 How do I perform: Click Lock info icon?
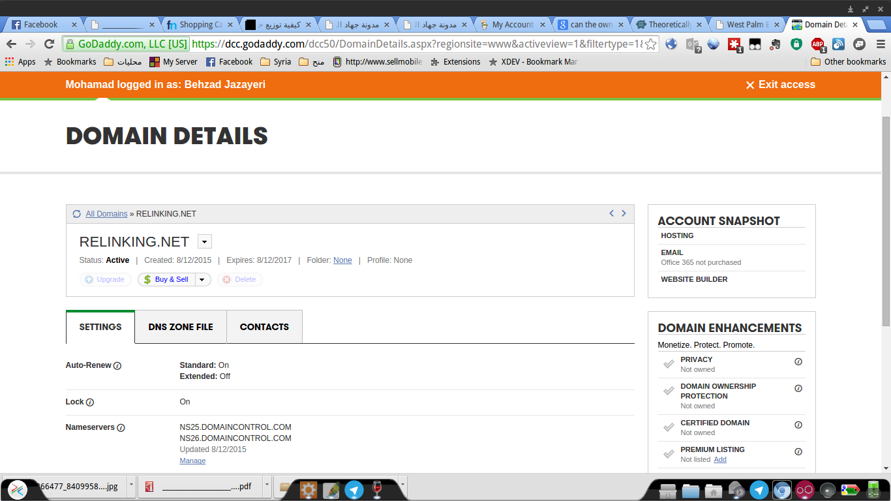pos(90,402)
